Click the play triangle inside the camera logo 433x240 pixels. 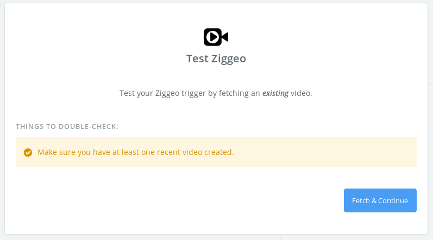[214, 37]
